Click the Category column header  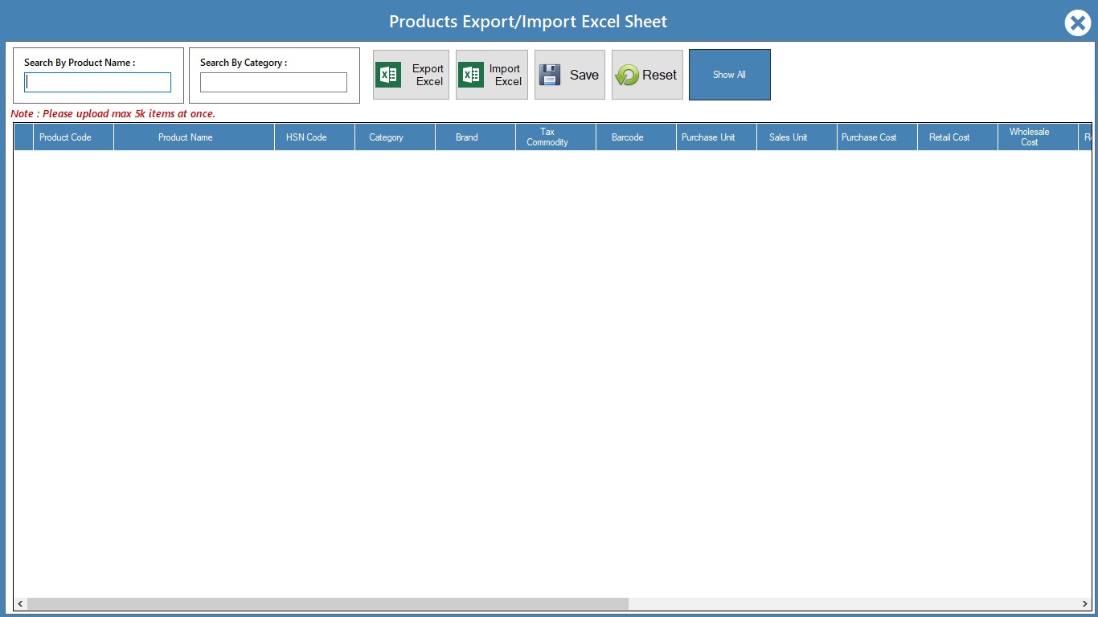point(387,137)
